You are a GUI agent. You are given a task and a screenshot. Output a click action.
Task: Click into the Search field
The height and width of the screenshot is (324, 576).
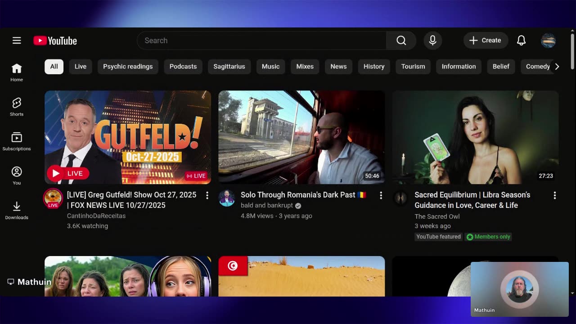point(261,40)
